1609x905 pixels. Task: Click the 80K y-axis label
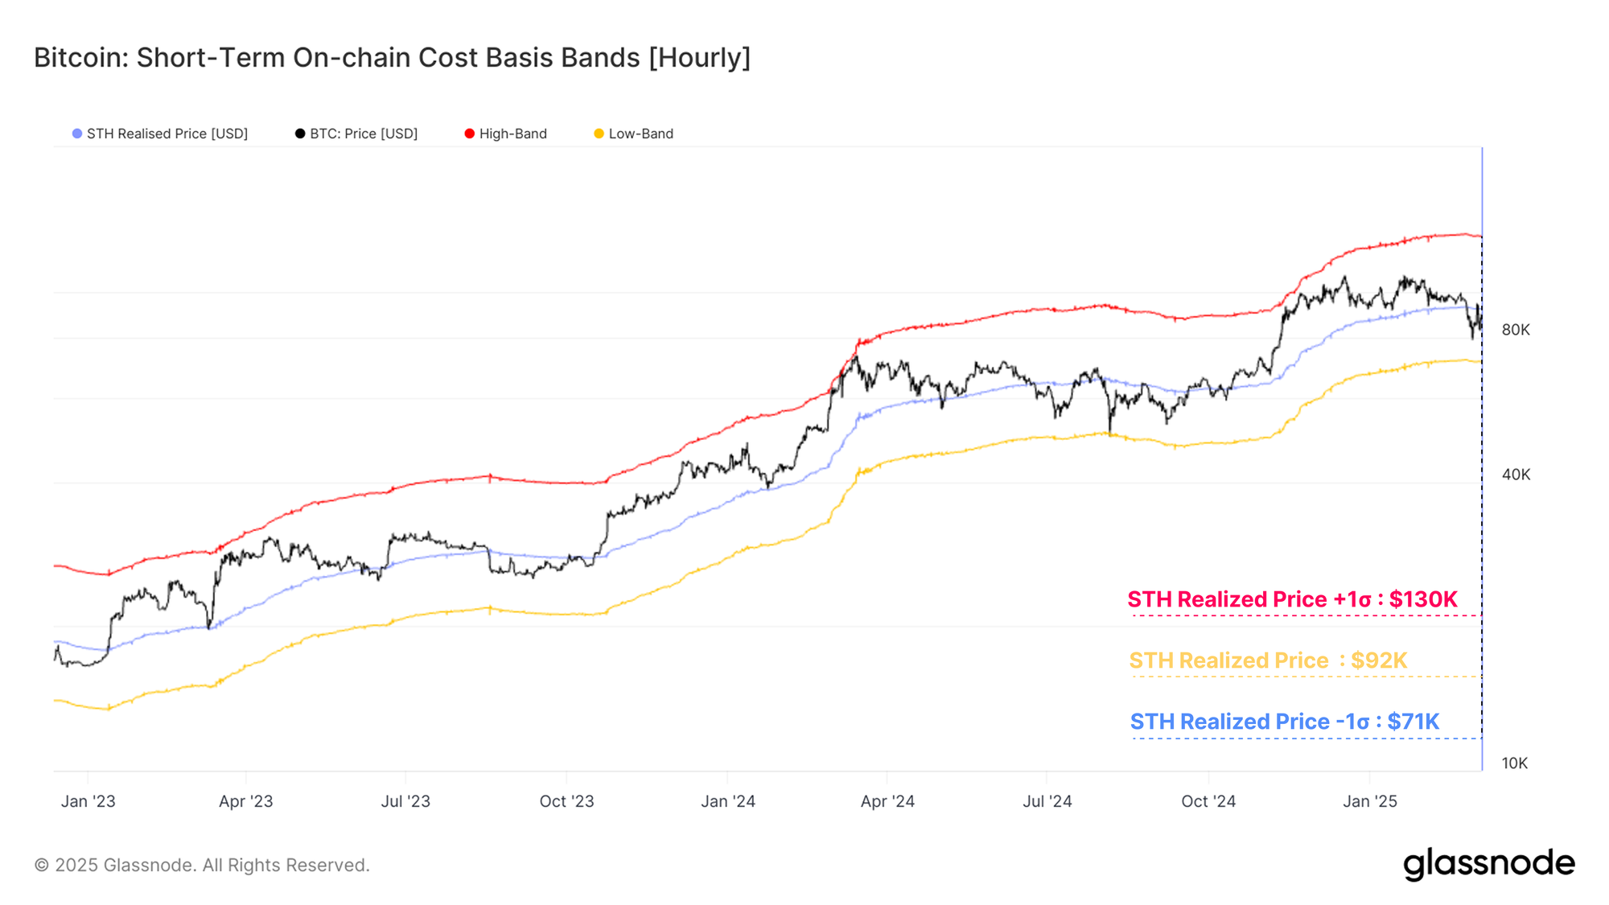coord(1516,330)
